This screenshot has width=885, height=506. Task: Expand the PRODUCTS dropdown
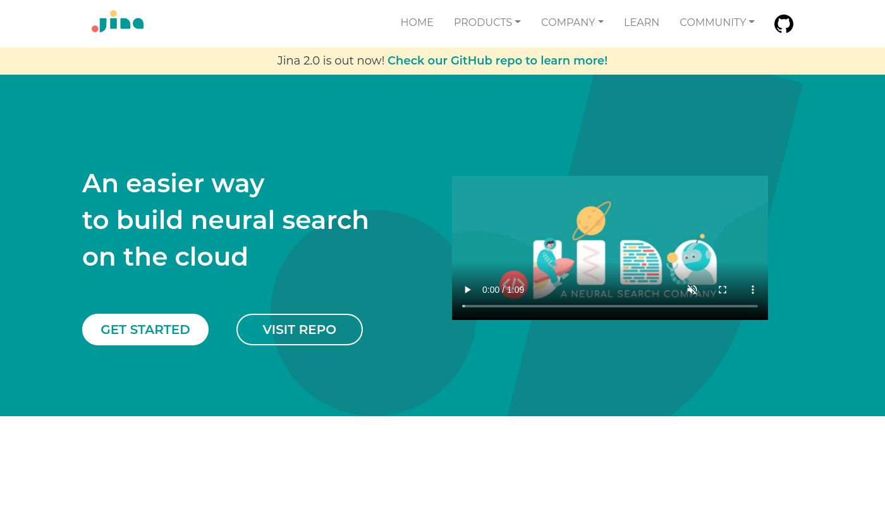[487, 23]
